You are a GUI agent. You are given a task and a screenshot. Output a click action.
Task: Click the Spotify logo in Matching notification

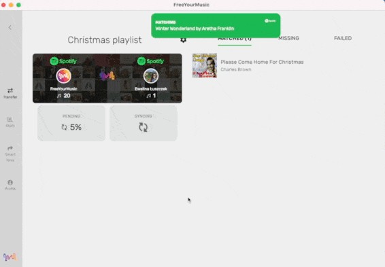pos(270,21)
